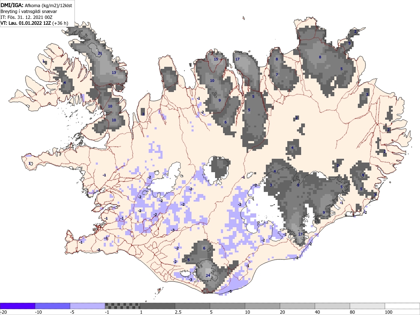Click the 'DMI/IGA:' header label
Screen dimensions: 420x315
(x=12, y=5)
